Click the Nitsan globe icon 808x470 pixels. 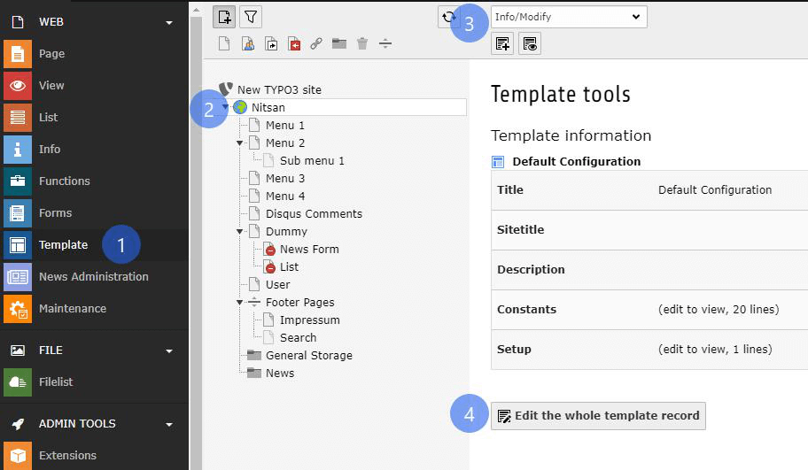240,107
